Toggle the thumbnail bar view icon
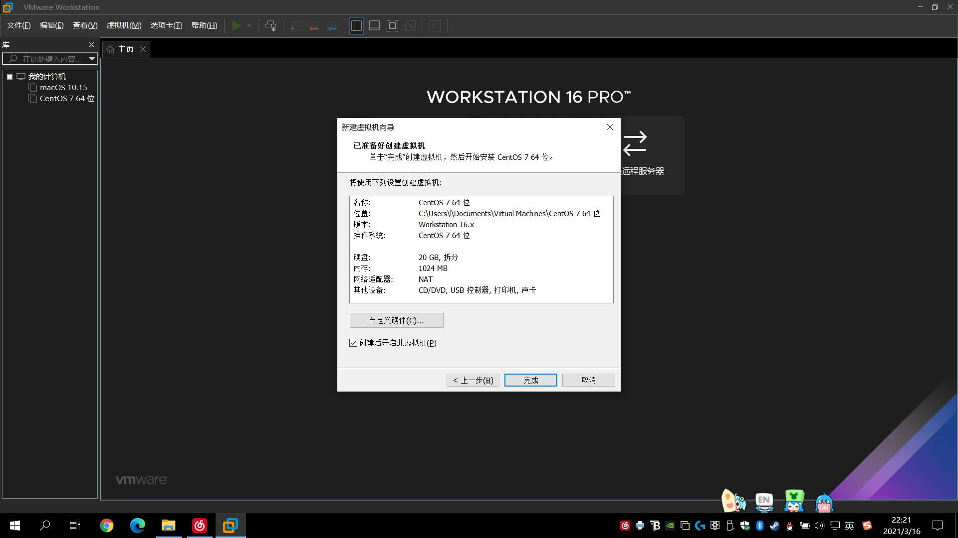The width and height of the screenshot is (958, 538). point(374,25)
